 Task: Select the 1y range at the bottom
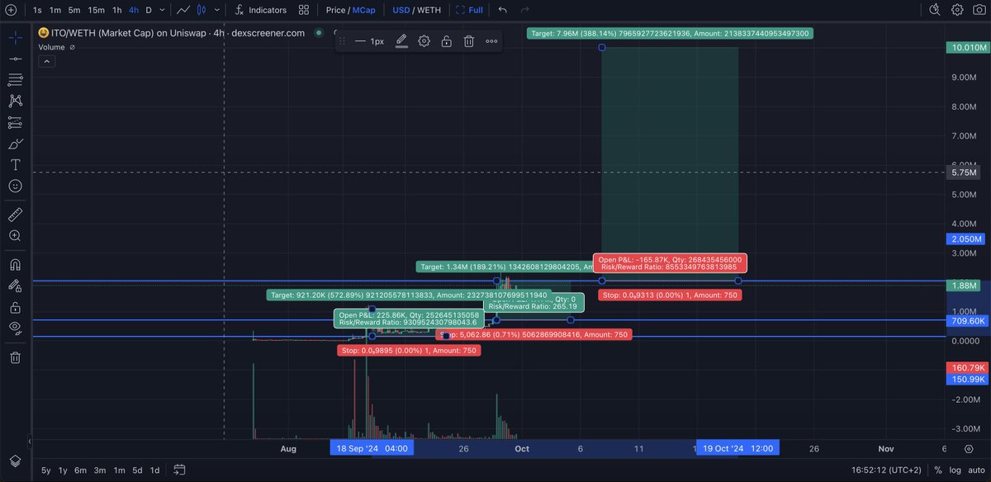(x=61, y=470)
